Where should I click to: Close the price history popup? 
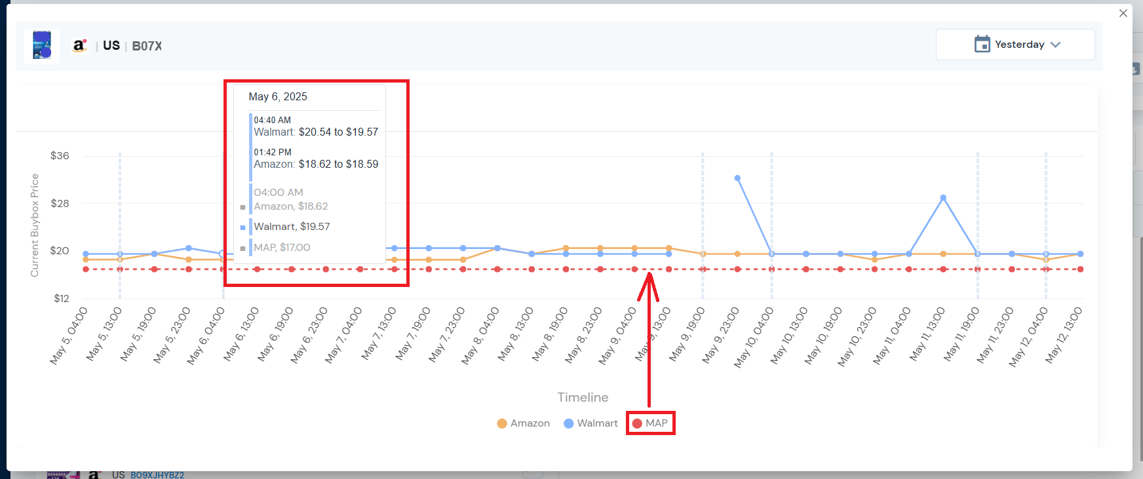[x=1123, y=13]
